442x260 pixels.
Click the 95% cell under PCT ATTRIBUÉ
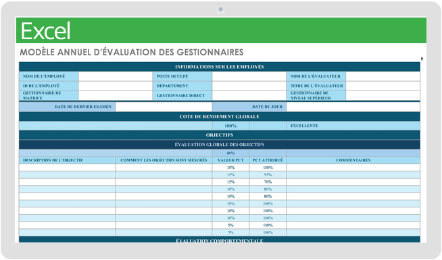[x=268, y=175]
